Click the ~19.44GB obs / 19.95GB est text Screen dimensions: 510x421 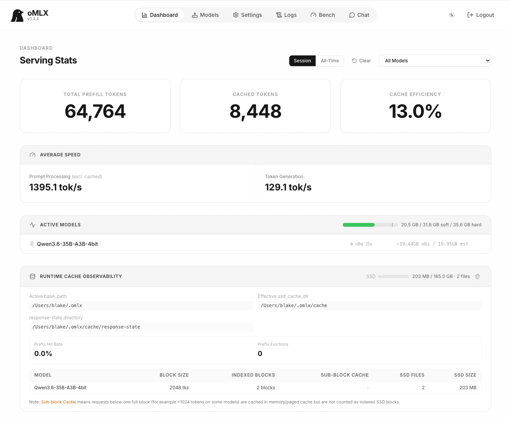(432, 244)
